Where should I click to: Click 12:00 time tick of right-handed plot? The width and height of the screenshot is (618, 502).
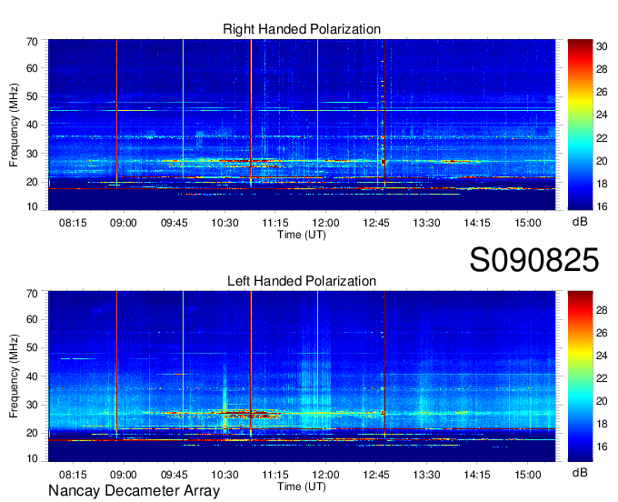[325, 223]
